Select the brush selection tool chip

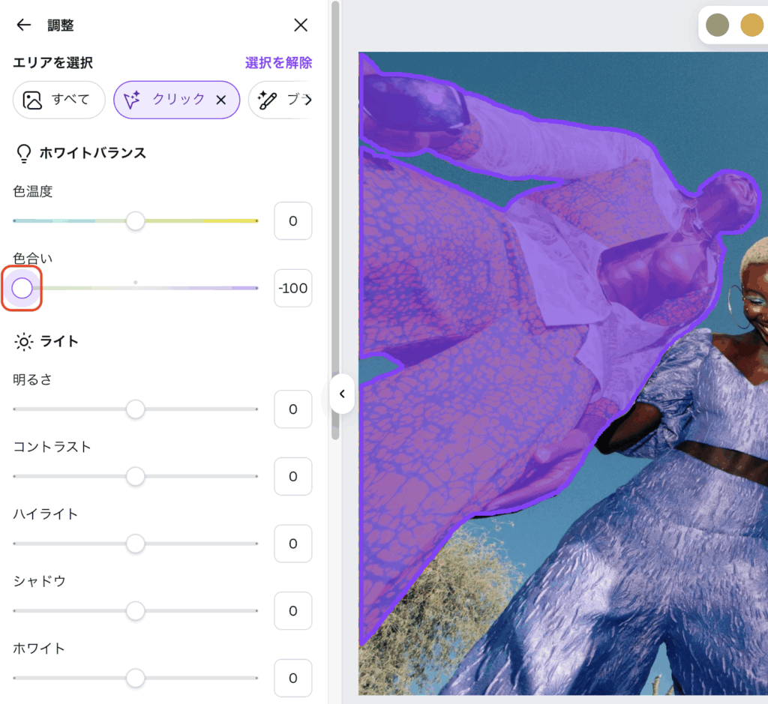(280, 100)
